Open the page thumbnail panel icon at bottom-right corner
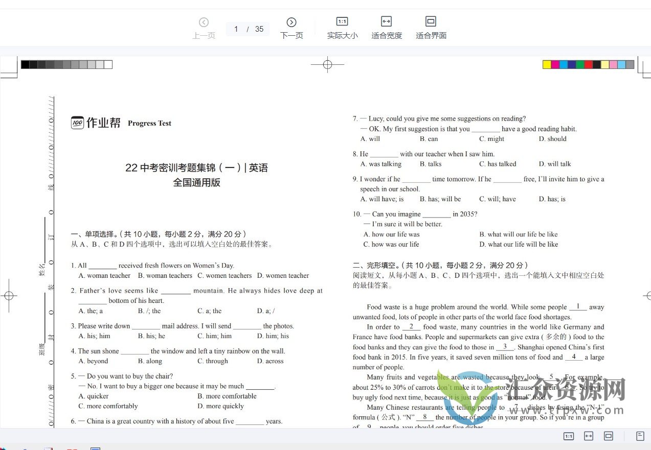 coord(640,436)
